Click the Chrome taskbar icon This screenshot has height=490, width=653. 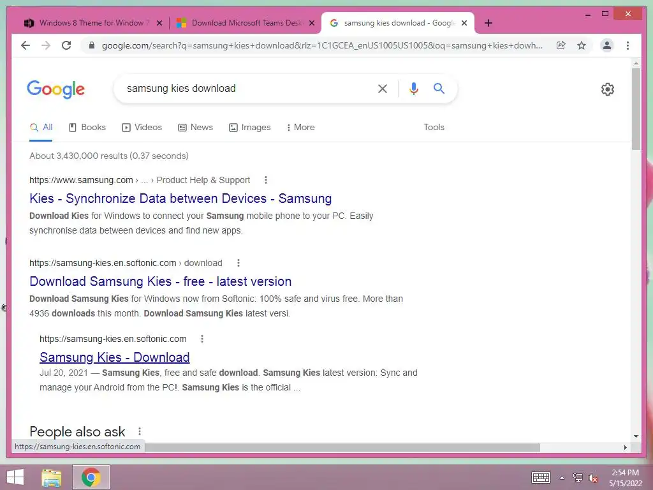(x=91, y=477)
